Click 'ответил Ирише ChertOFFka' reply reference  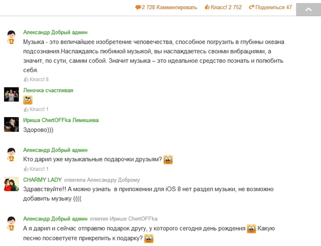pos(123,219)
